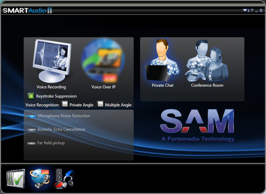Click the Private Chat label

[162, 85]
